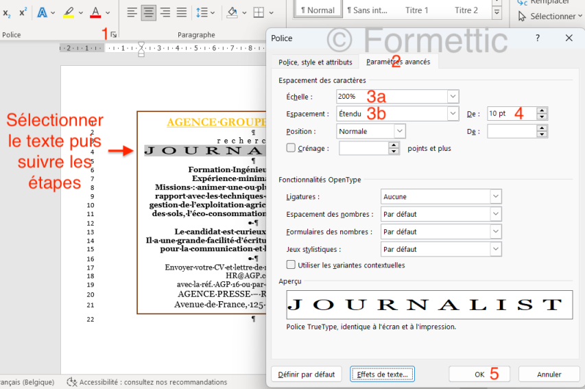Screen dimensions: 585x389
Task: Select the Paramètres avancés tab
Action: coord(398,62)
